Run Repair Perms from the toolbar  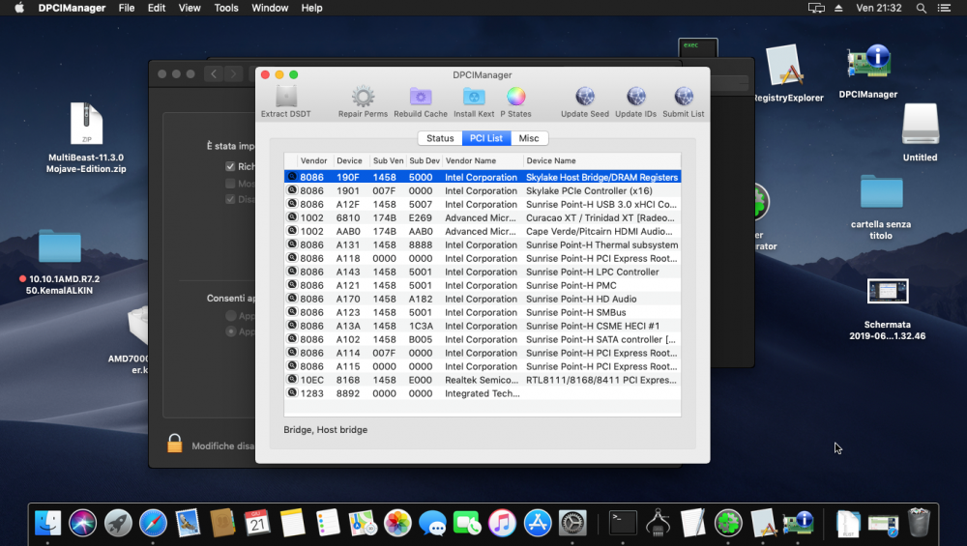[x=363, y=97]
